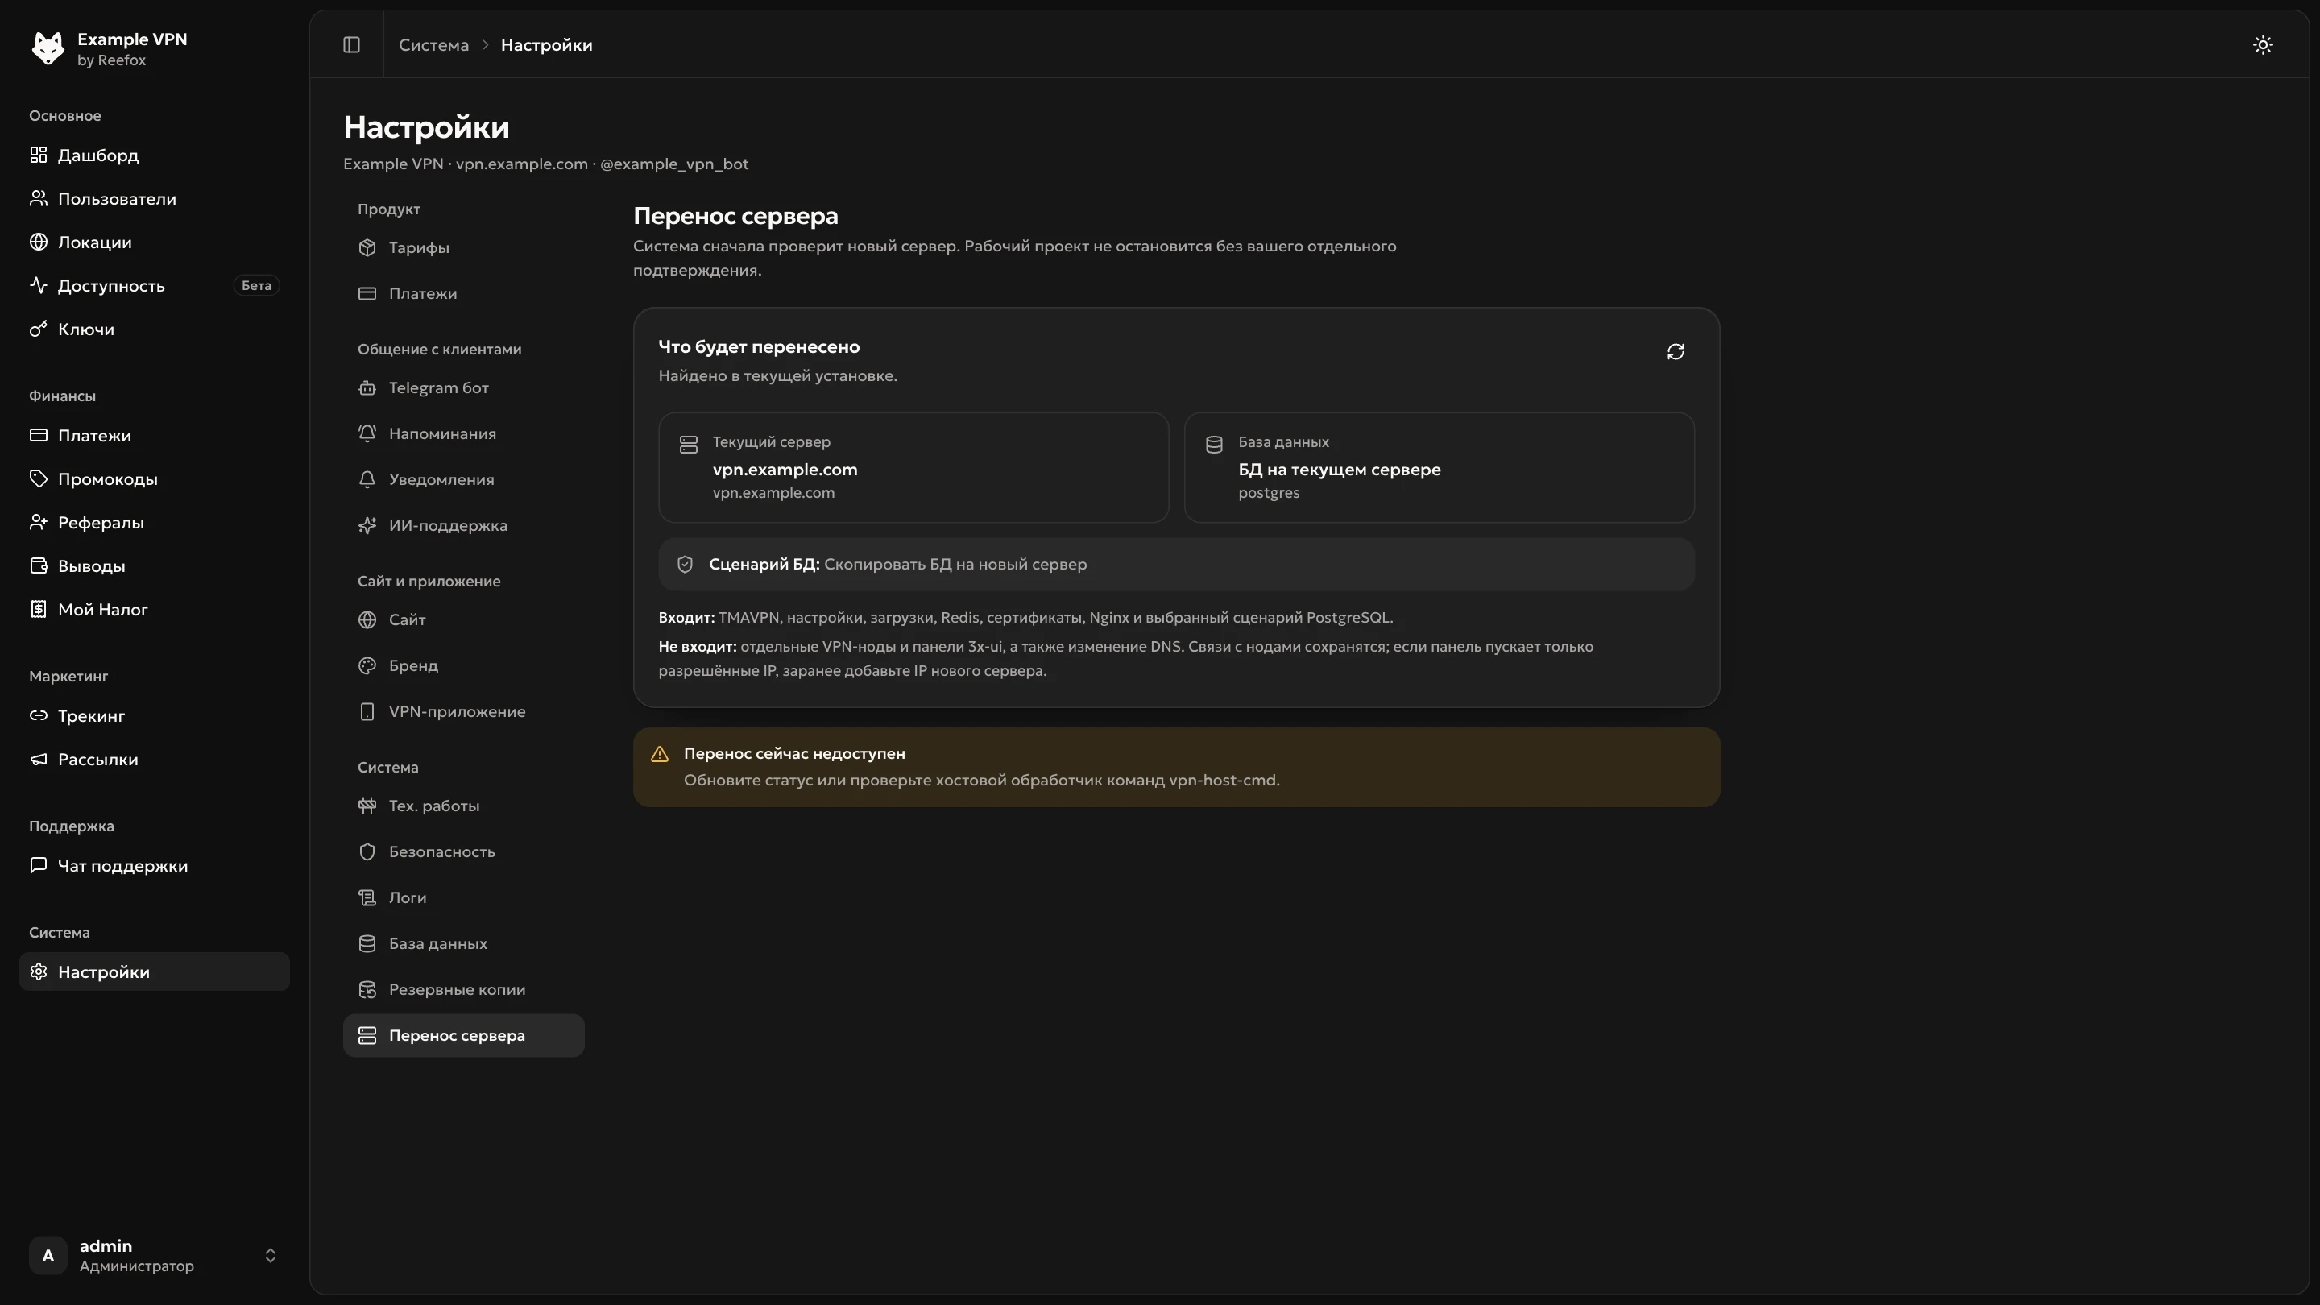Screen dimensions: 2320x1305
Task: Go to Пользователи section
Action: tap(154, 198)
